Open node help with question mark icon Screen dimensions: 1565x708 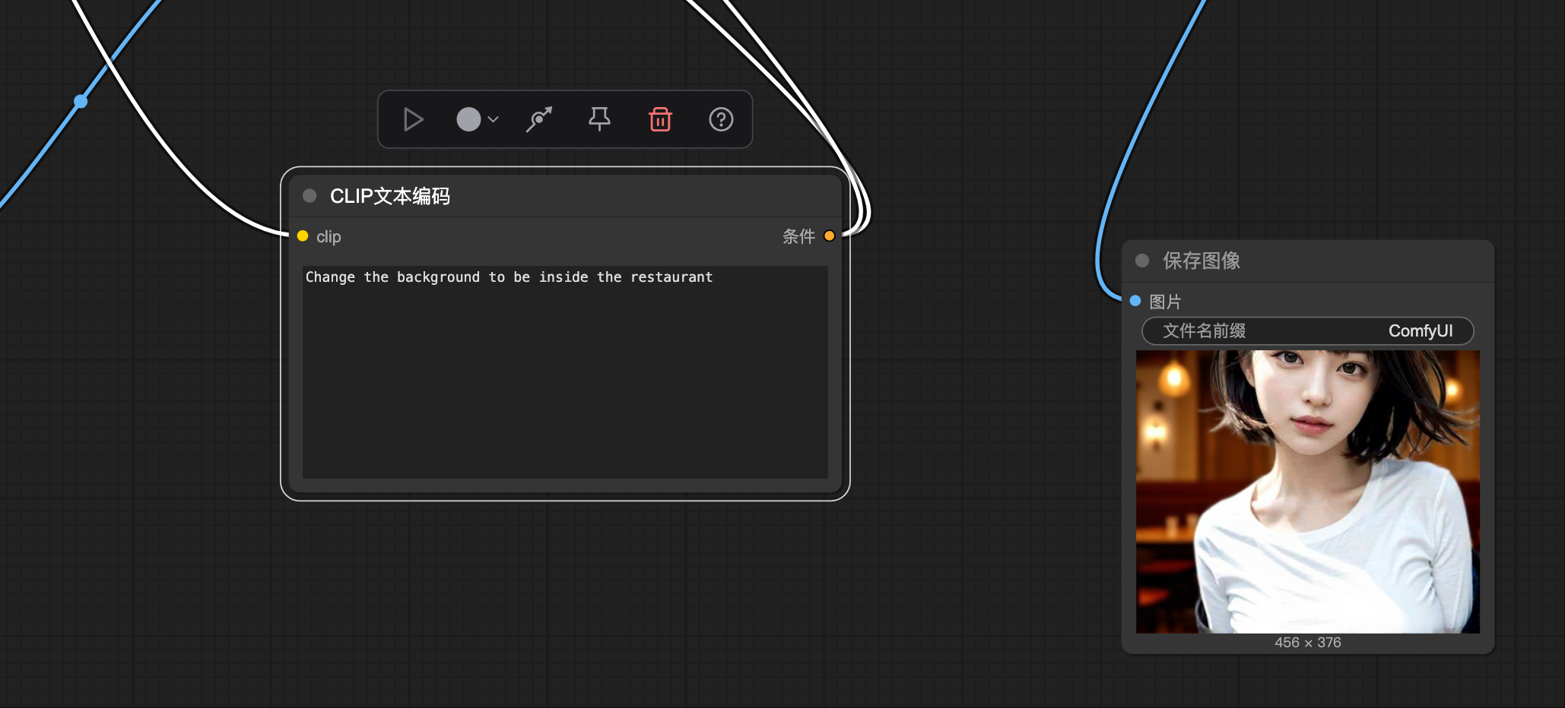721,119
